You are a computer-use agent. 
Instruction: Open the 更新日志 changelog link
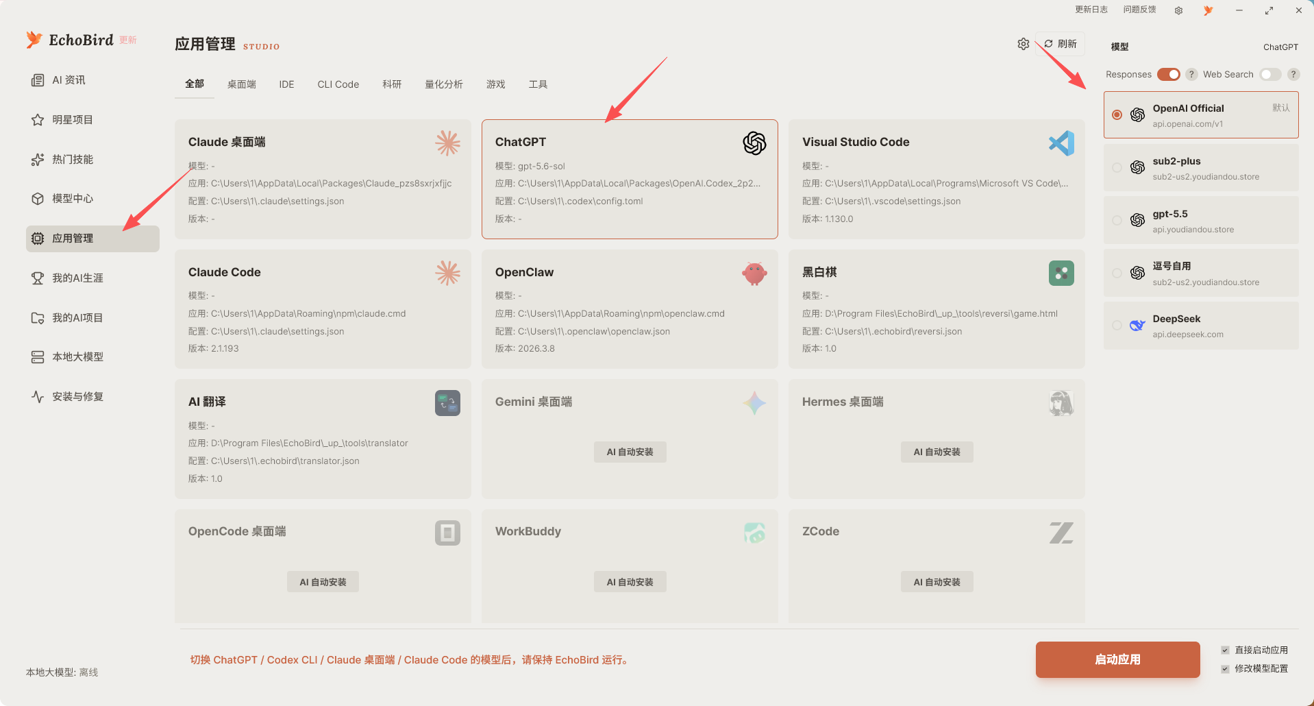[1091, 10]
